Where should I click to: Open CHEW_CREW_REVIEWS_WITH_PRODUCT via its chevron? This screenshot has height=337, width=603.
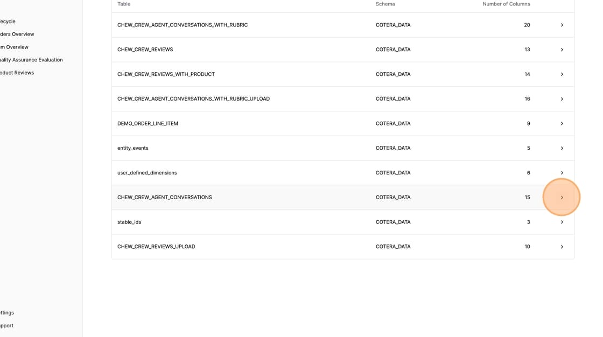point(562,74)
